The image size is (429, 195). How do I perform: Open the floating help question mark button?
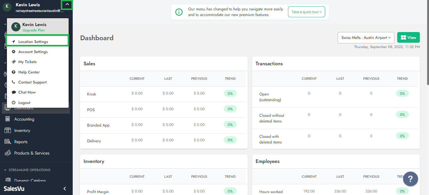[x=410, y=179]
